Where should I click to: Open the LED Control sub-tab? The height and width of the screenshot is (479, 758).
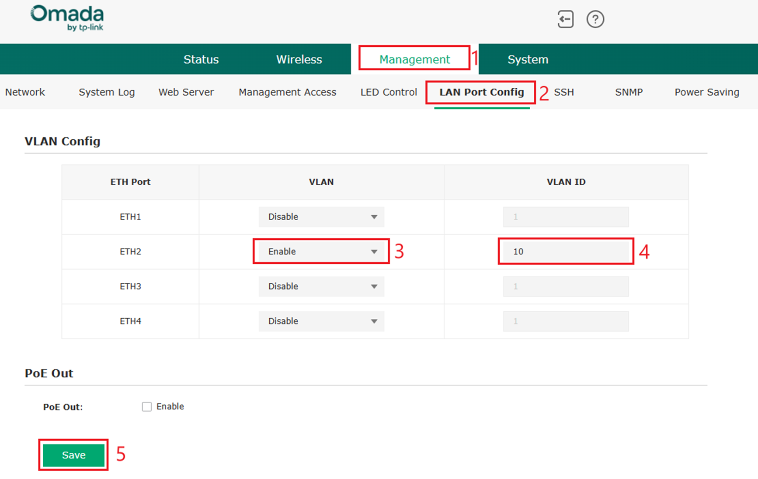point(389,92)
